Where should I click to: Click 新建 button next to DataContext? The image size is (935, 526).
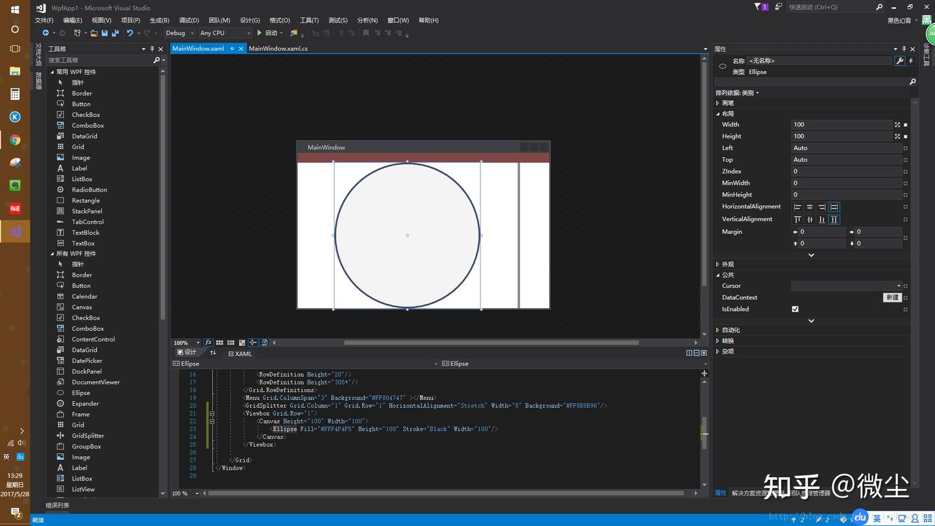(891, 297)
